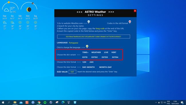Viewport: 186px width, 105px height.
Task: Close the ASTRO Weather settings window
Action: (x=135, y=11)
